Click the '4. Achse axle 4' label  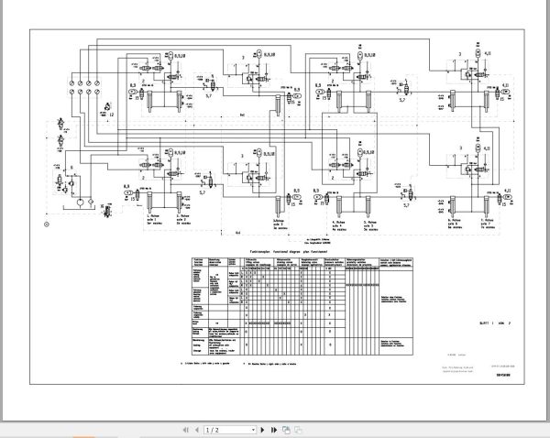point(338,225)
